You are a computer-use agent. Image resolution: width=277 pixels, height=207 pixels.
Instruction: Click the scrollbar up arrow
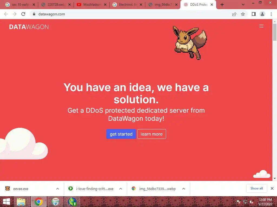pos(275,22)
